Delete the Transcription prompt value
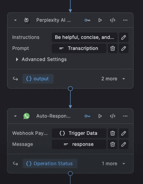Viewport: 143px width, 184px height. 112,48
